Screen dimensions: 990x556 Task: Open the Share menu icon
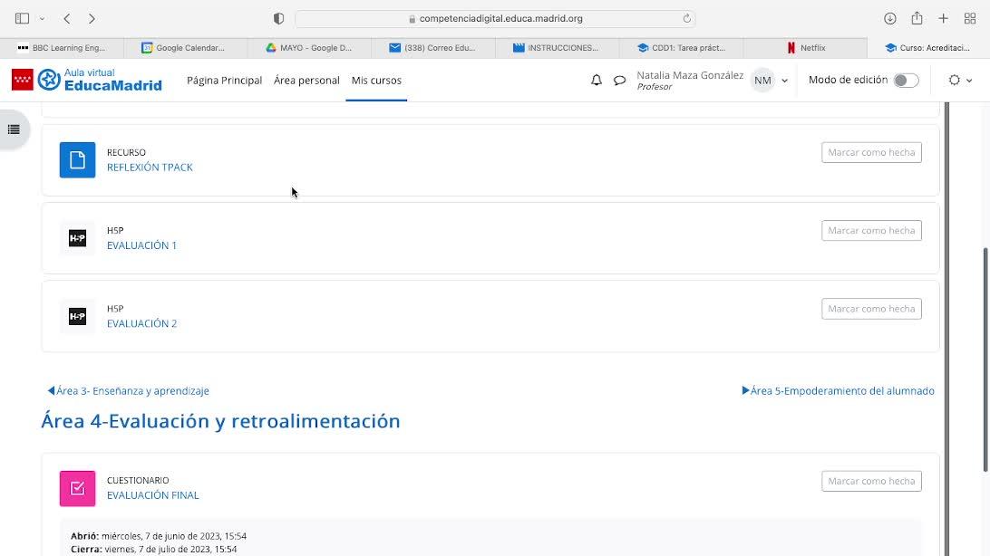(917, 18)
